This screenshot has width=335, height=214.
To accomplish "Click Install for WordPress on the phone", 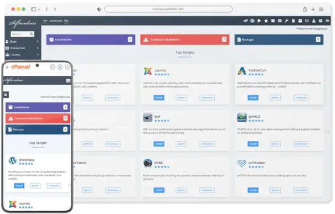I will point(19,186).
